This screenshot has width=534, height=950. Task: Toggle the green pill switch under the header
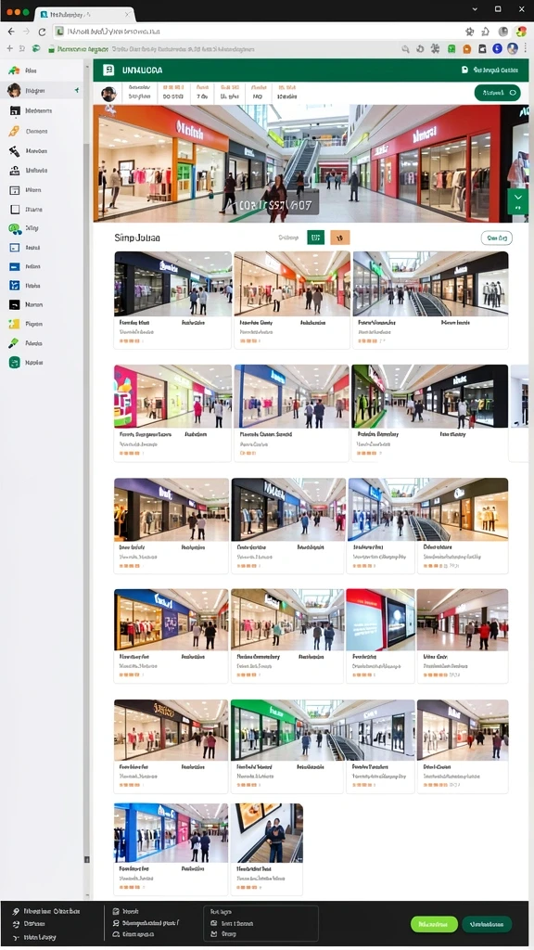point(497,93)
